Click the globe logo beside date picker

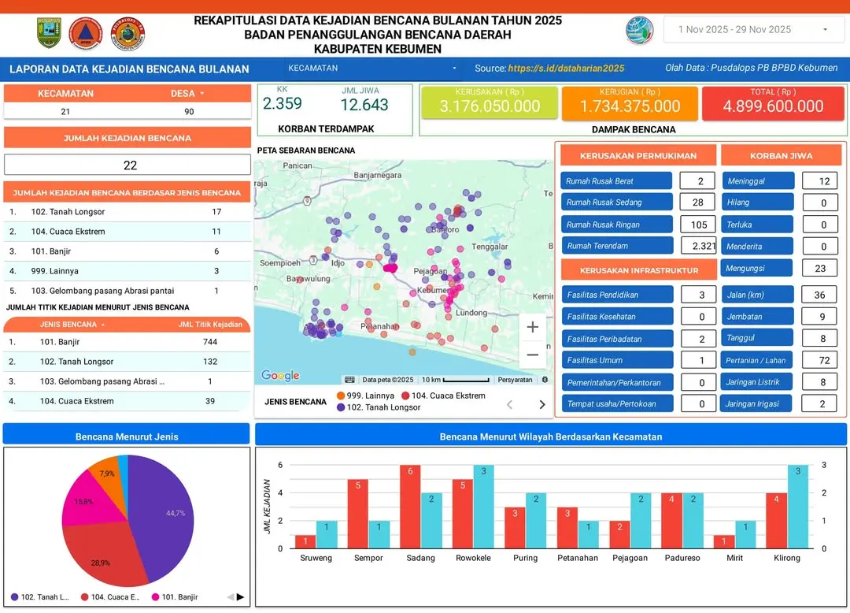[639, 30]
